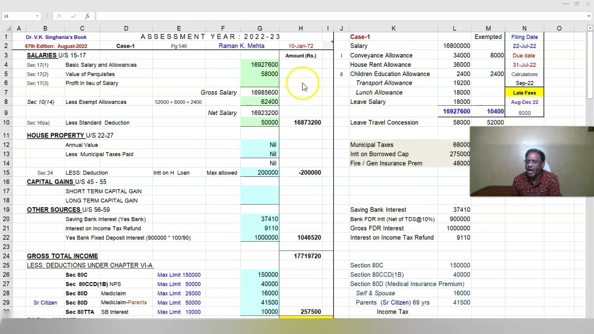Click 'LONG TERM CAPITAL GAIN' label

(102, 200)
